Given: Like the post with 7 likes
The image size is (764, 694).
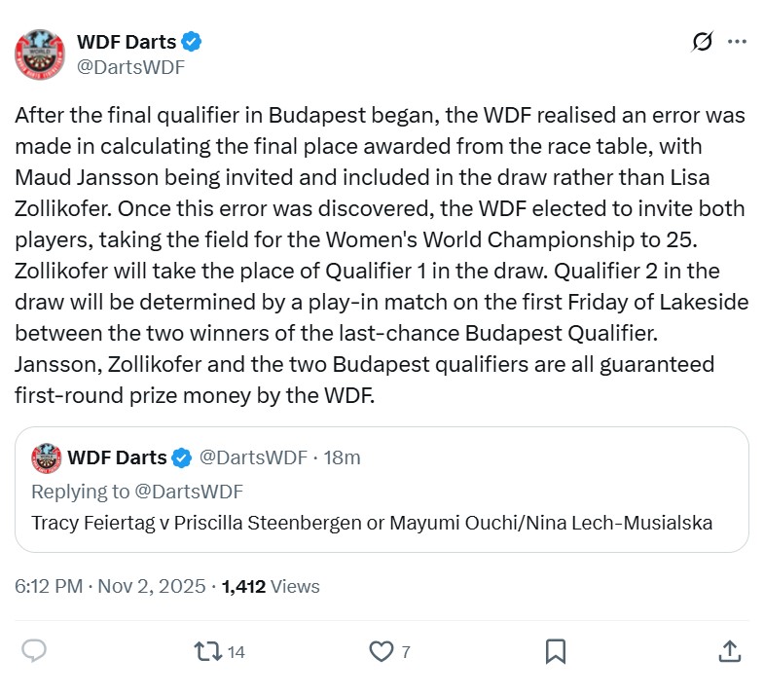Looking at the screenshot, I should (382, 651).
